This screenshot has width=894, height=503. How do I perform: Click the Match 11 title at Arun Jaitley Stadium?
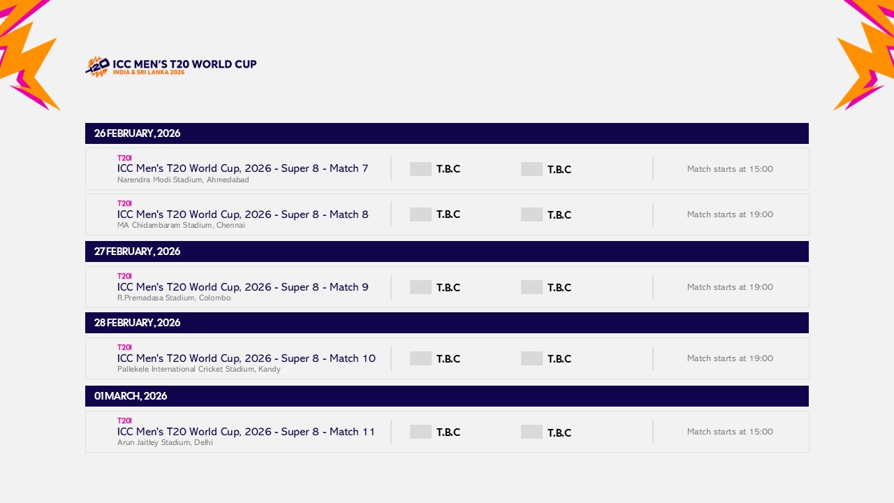(246, 432)
